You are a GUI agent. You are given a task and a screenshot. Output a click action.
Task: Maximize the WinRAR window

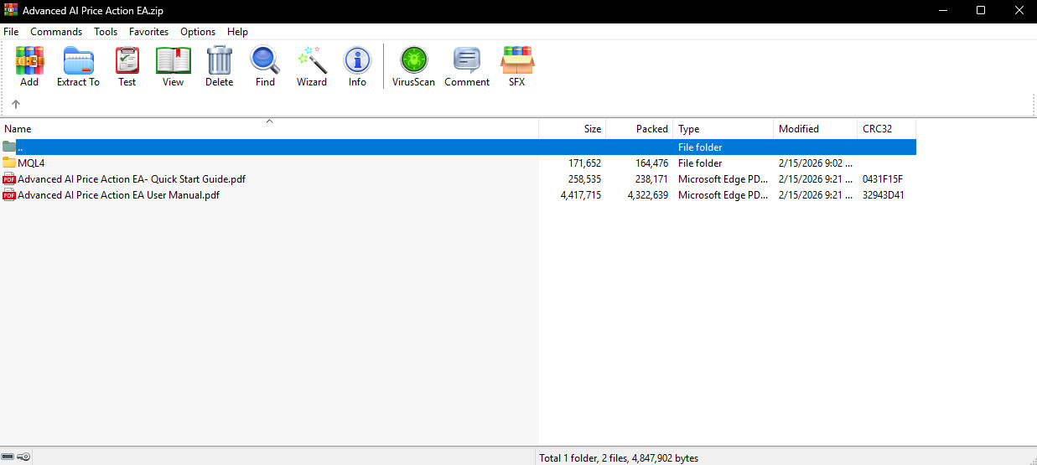click(x=979, y=10)
